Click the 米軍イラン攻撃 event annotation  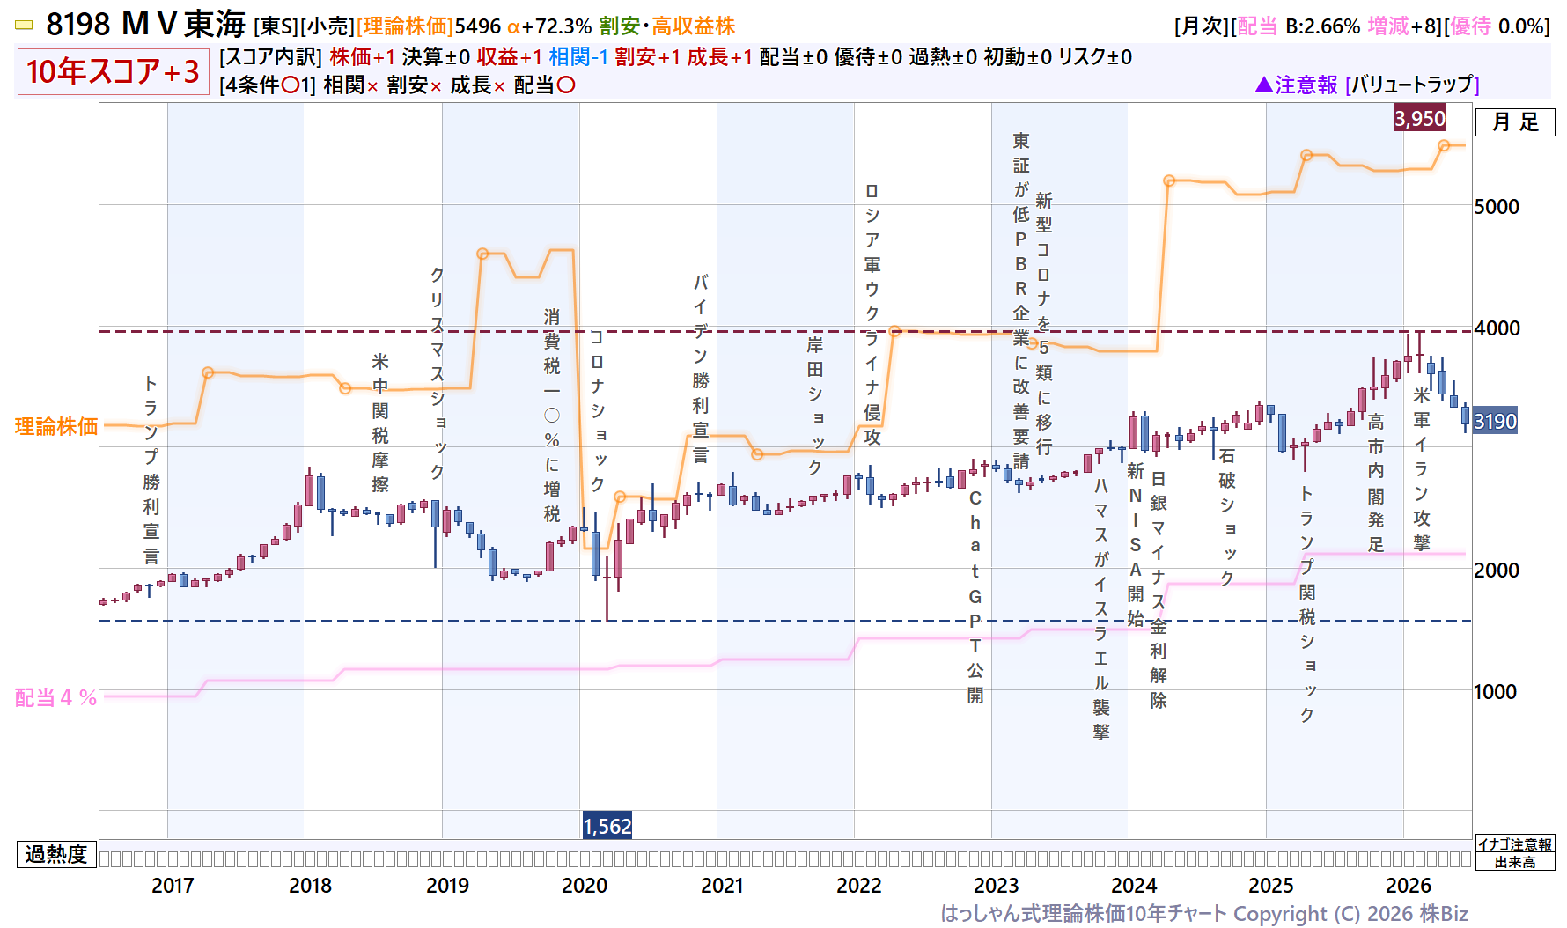[x=1422, y=468]
